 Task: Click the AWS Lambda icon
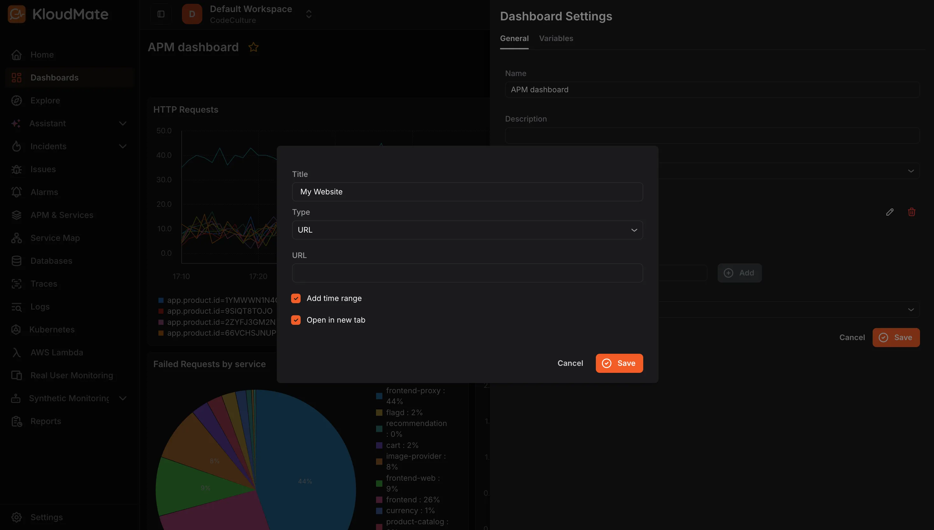point(16,353)
